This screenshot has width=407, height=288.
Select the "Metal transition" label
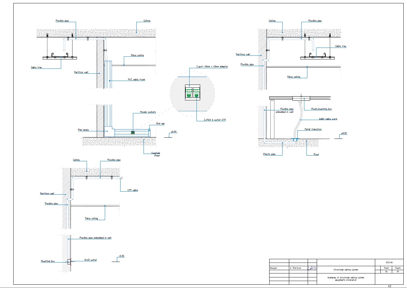coord(313,129)
